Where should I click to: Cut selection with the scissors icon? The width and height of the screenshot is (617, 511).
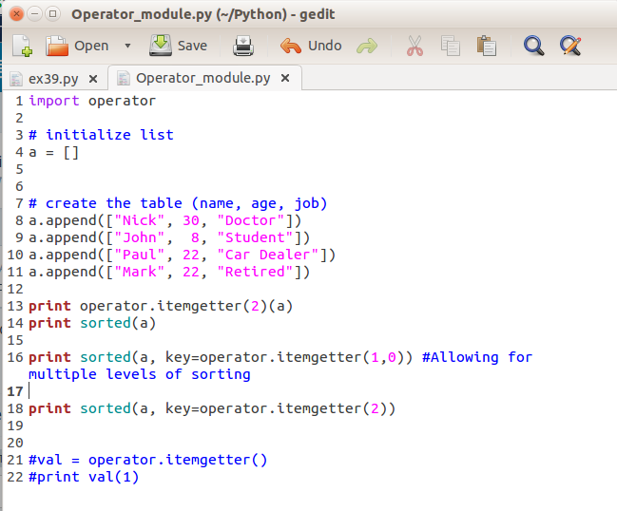(x=415, y=46)
